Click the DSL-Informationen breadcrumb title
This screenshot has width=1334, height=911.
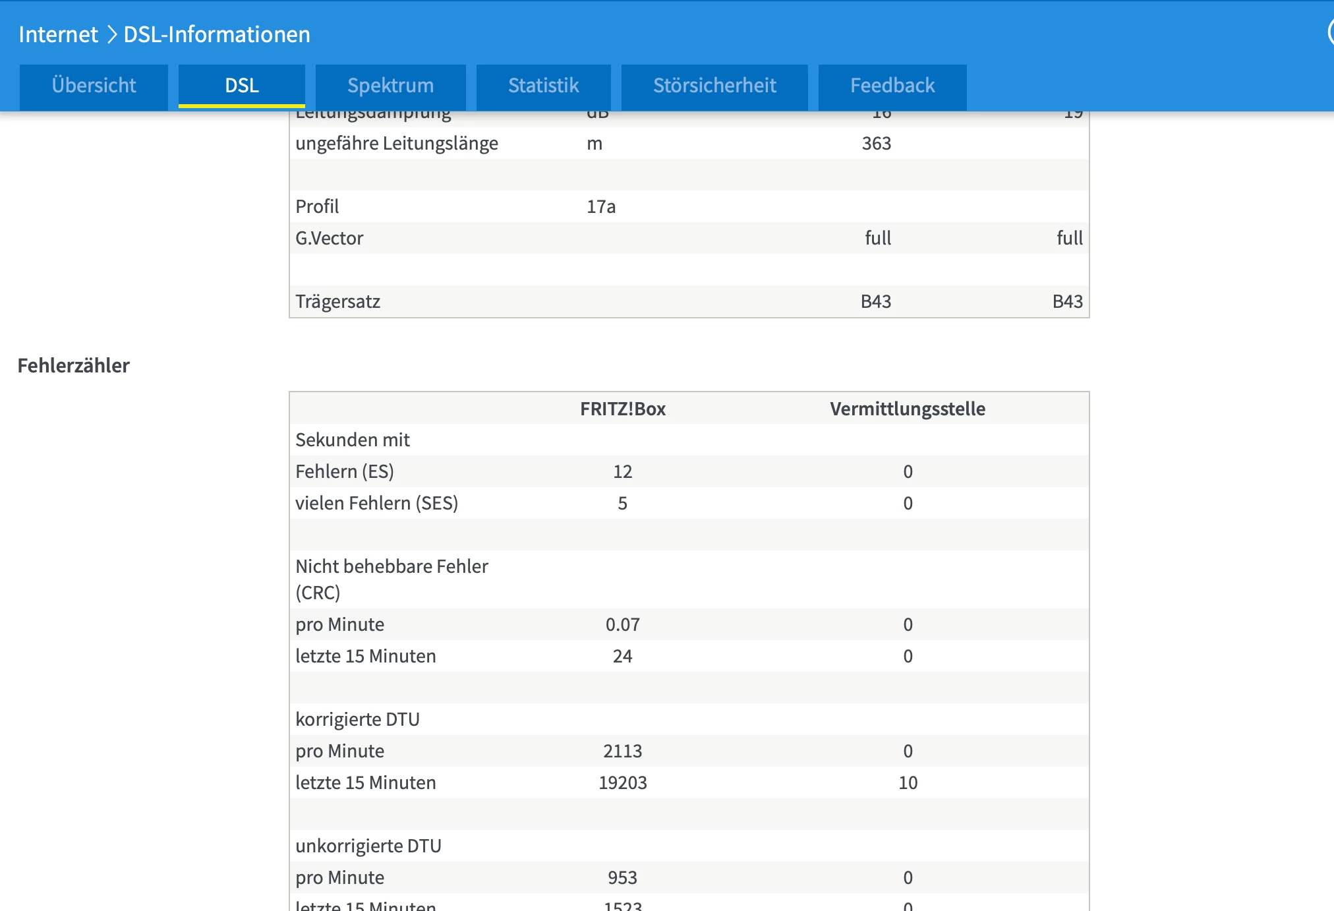point(217,34)
